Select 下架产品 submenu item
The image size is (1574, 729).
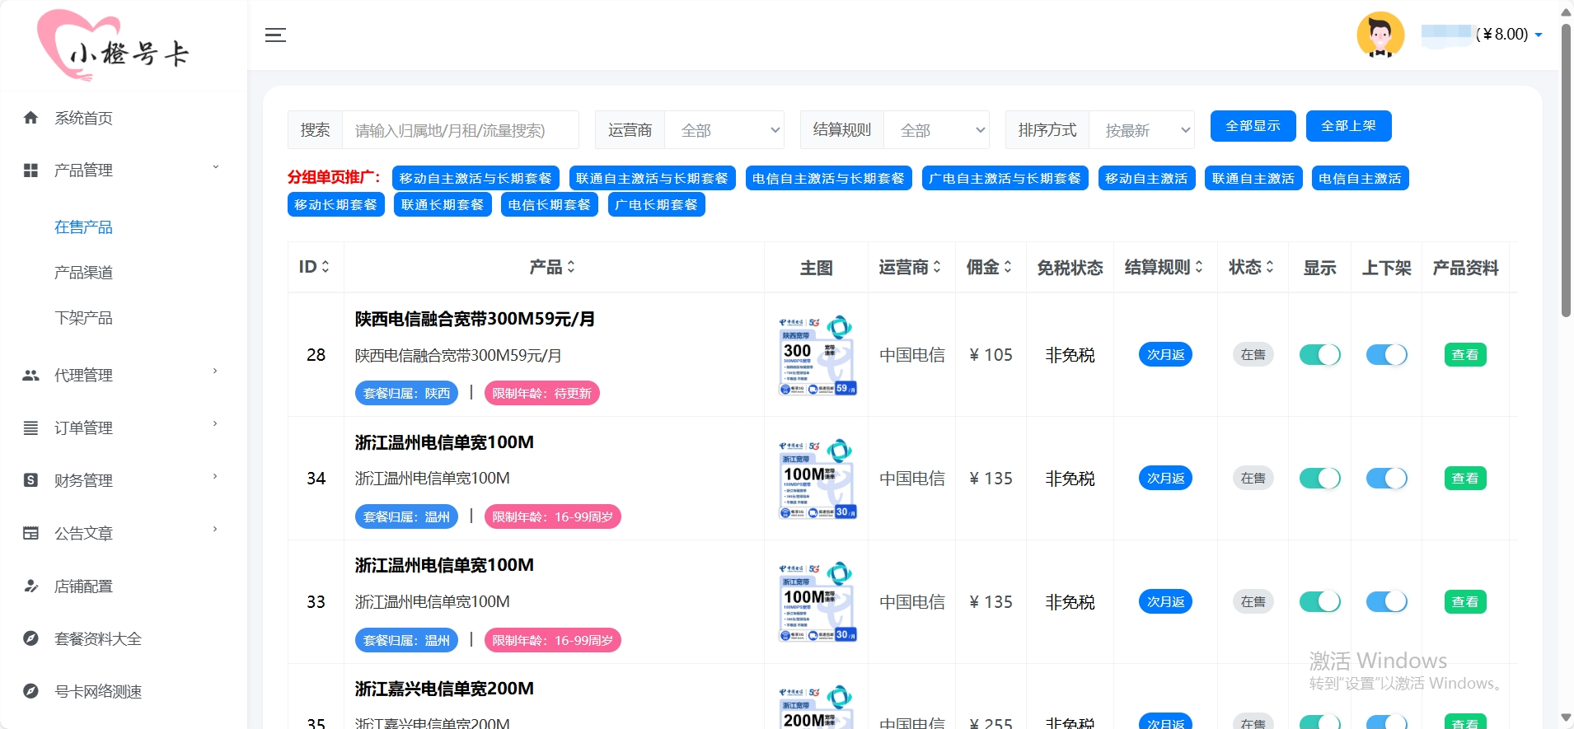click(x=83, y=318)
